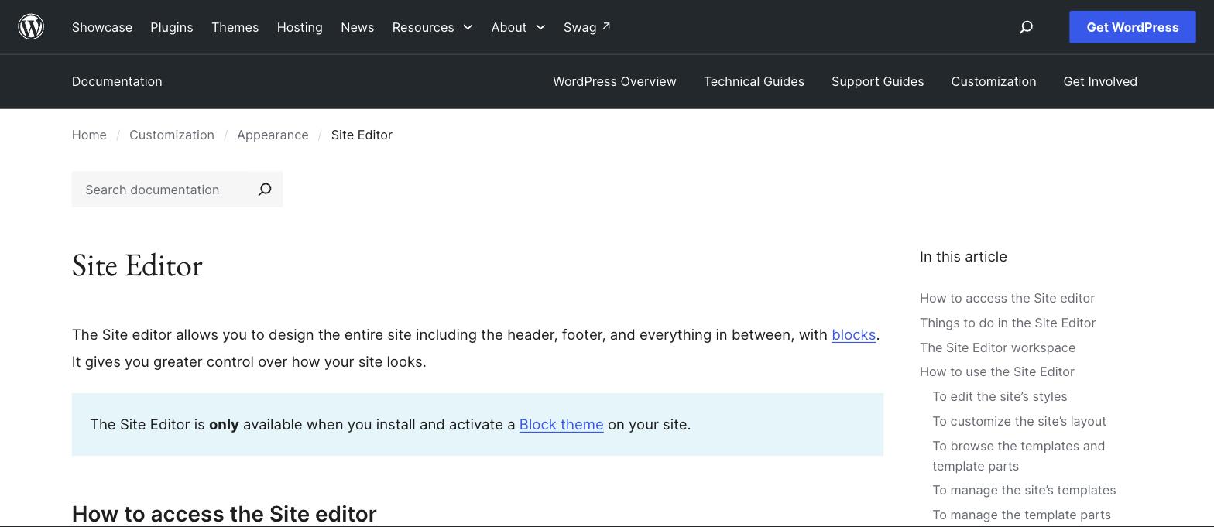Click the Site Editor page heading

pyautogui.click(x=137, y=265)
